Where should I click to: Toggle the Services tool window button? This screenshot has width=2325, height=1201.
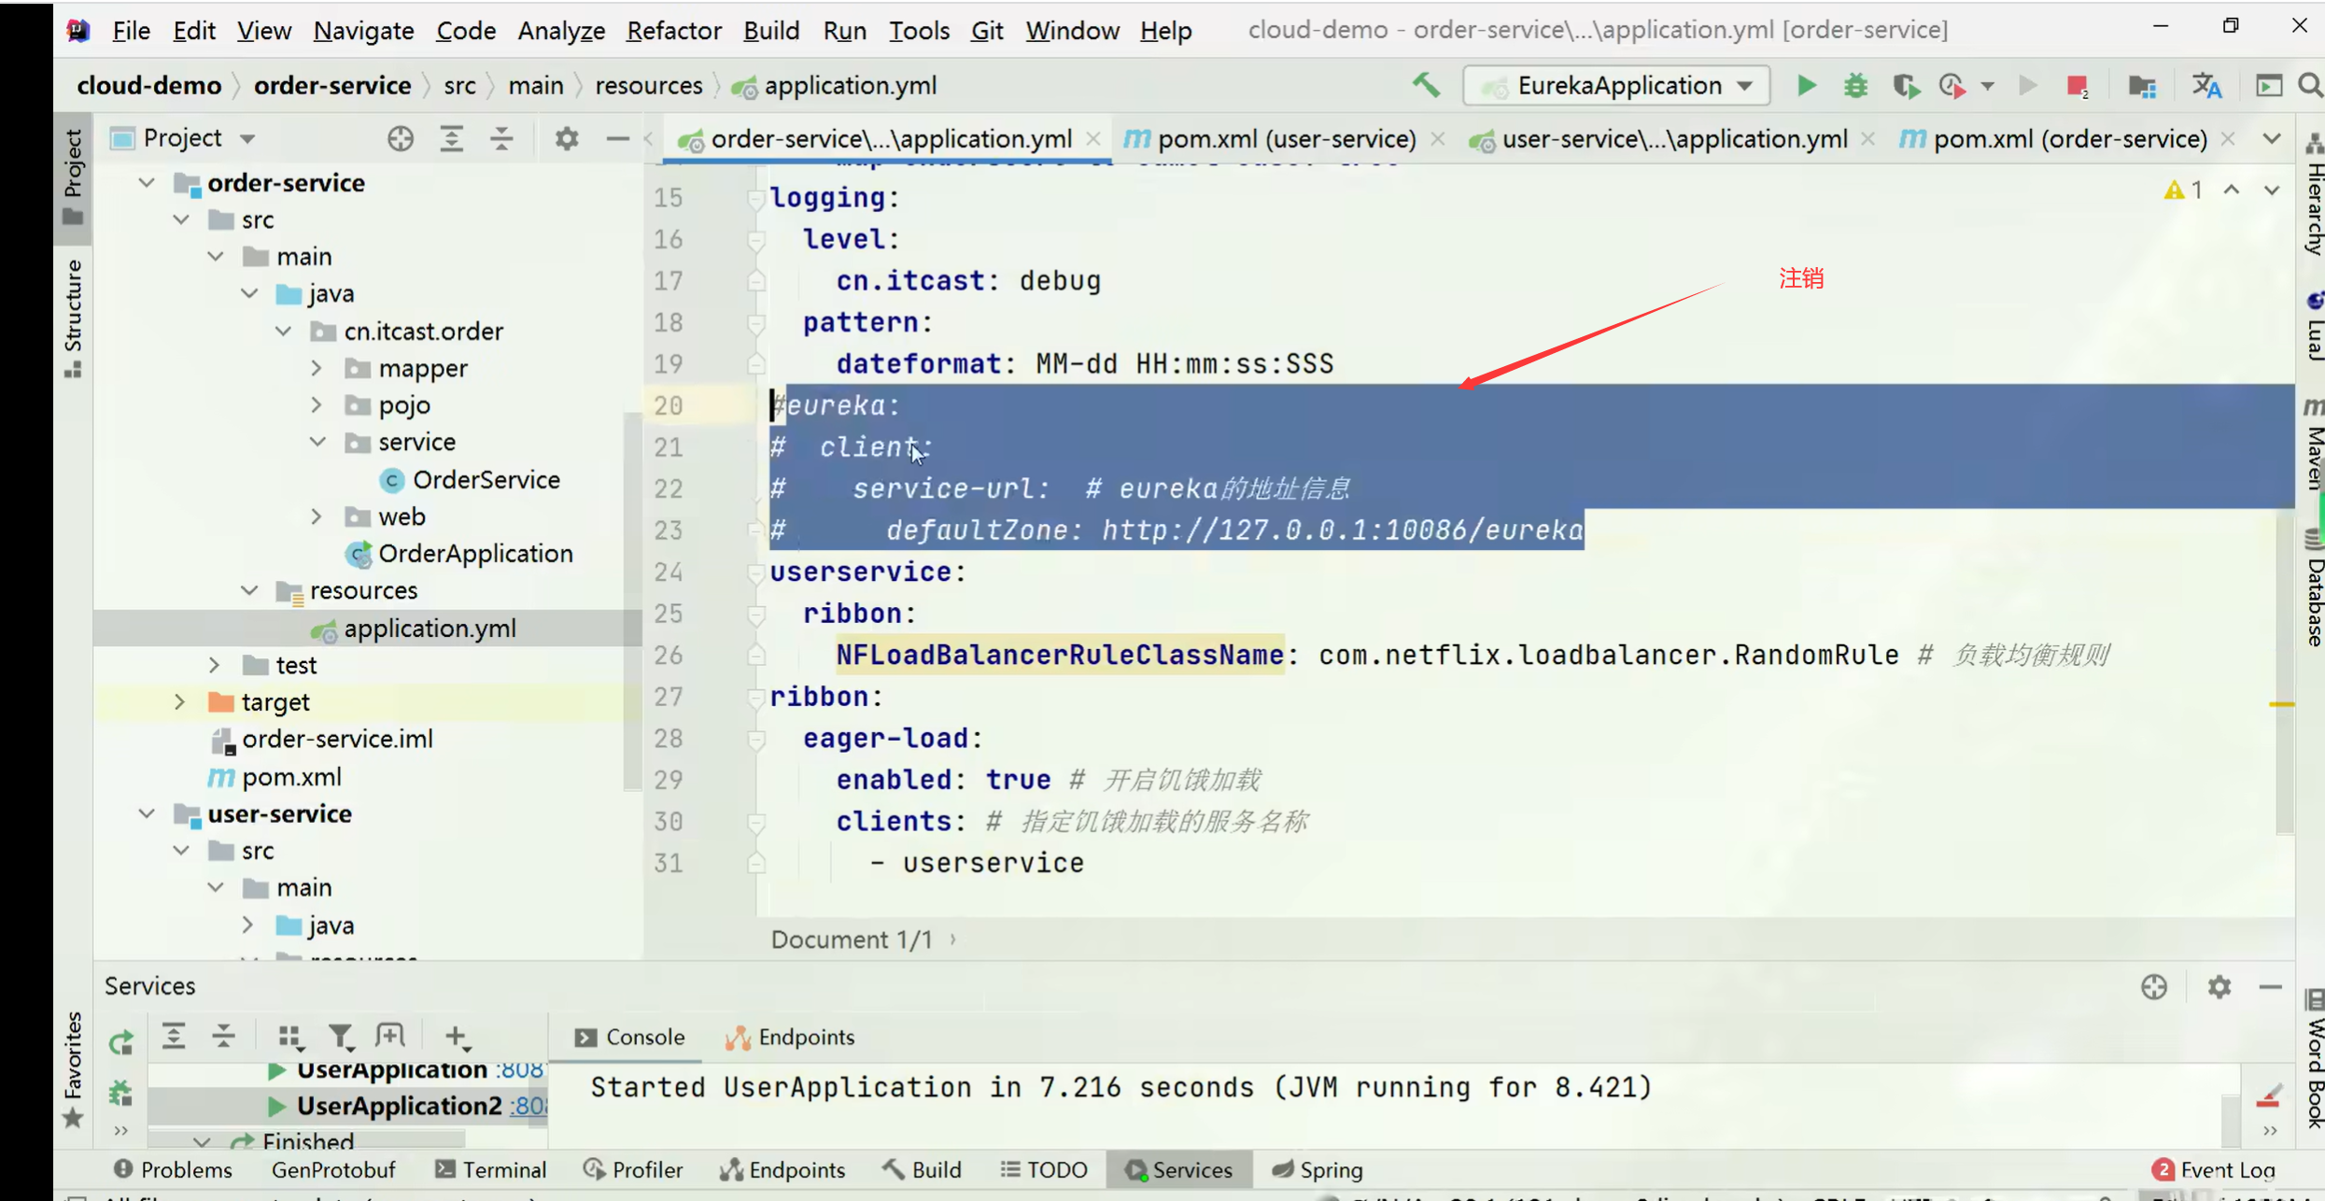[1178, 1170]
